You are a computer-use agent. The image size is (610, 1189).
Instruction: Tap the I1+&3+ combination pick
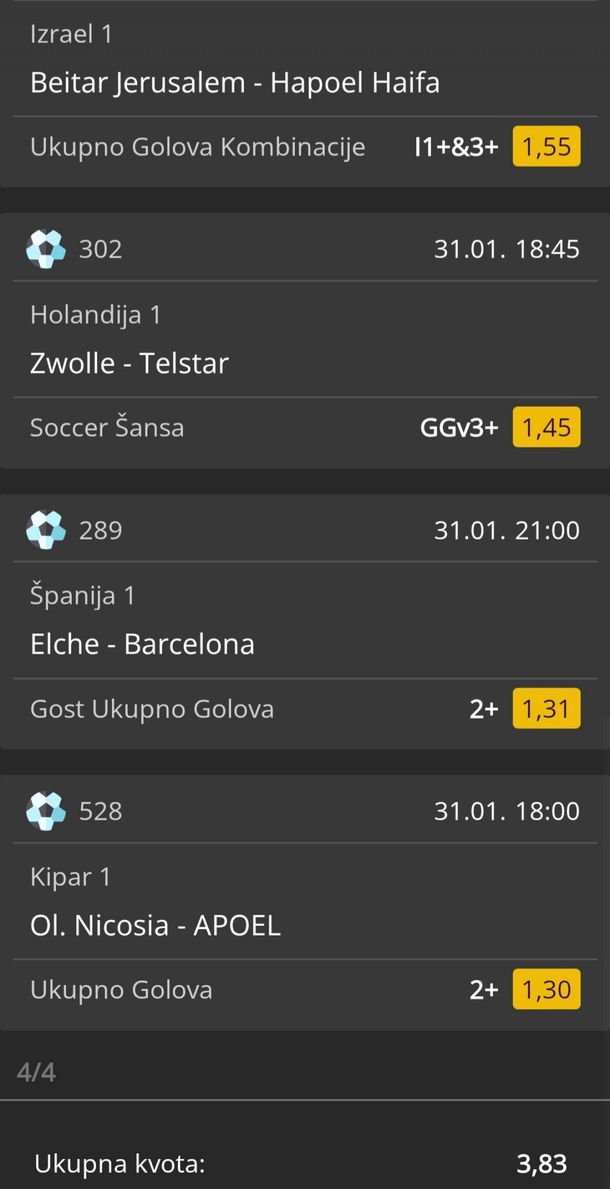pos(456,147)
